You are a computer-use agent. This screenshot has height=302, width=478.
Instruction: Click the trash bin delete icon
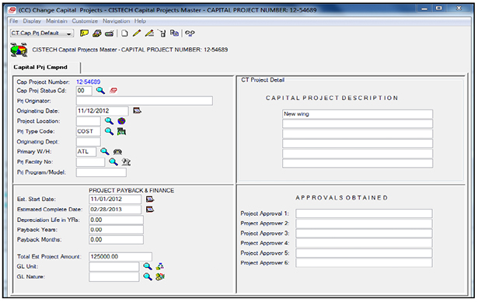pos(162,33)
